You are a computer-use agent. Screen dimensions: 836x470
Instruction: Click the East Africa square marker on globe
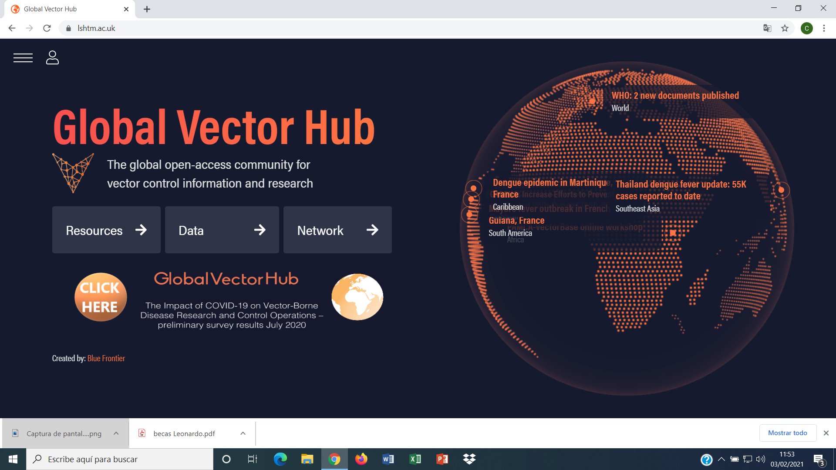673,233
